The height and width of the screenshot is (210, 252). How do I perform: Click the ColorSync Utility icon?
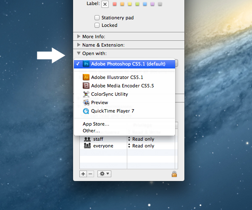[86, 94]
